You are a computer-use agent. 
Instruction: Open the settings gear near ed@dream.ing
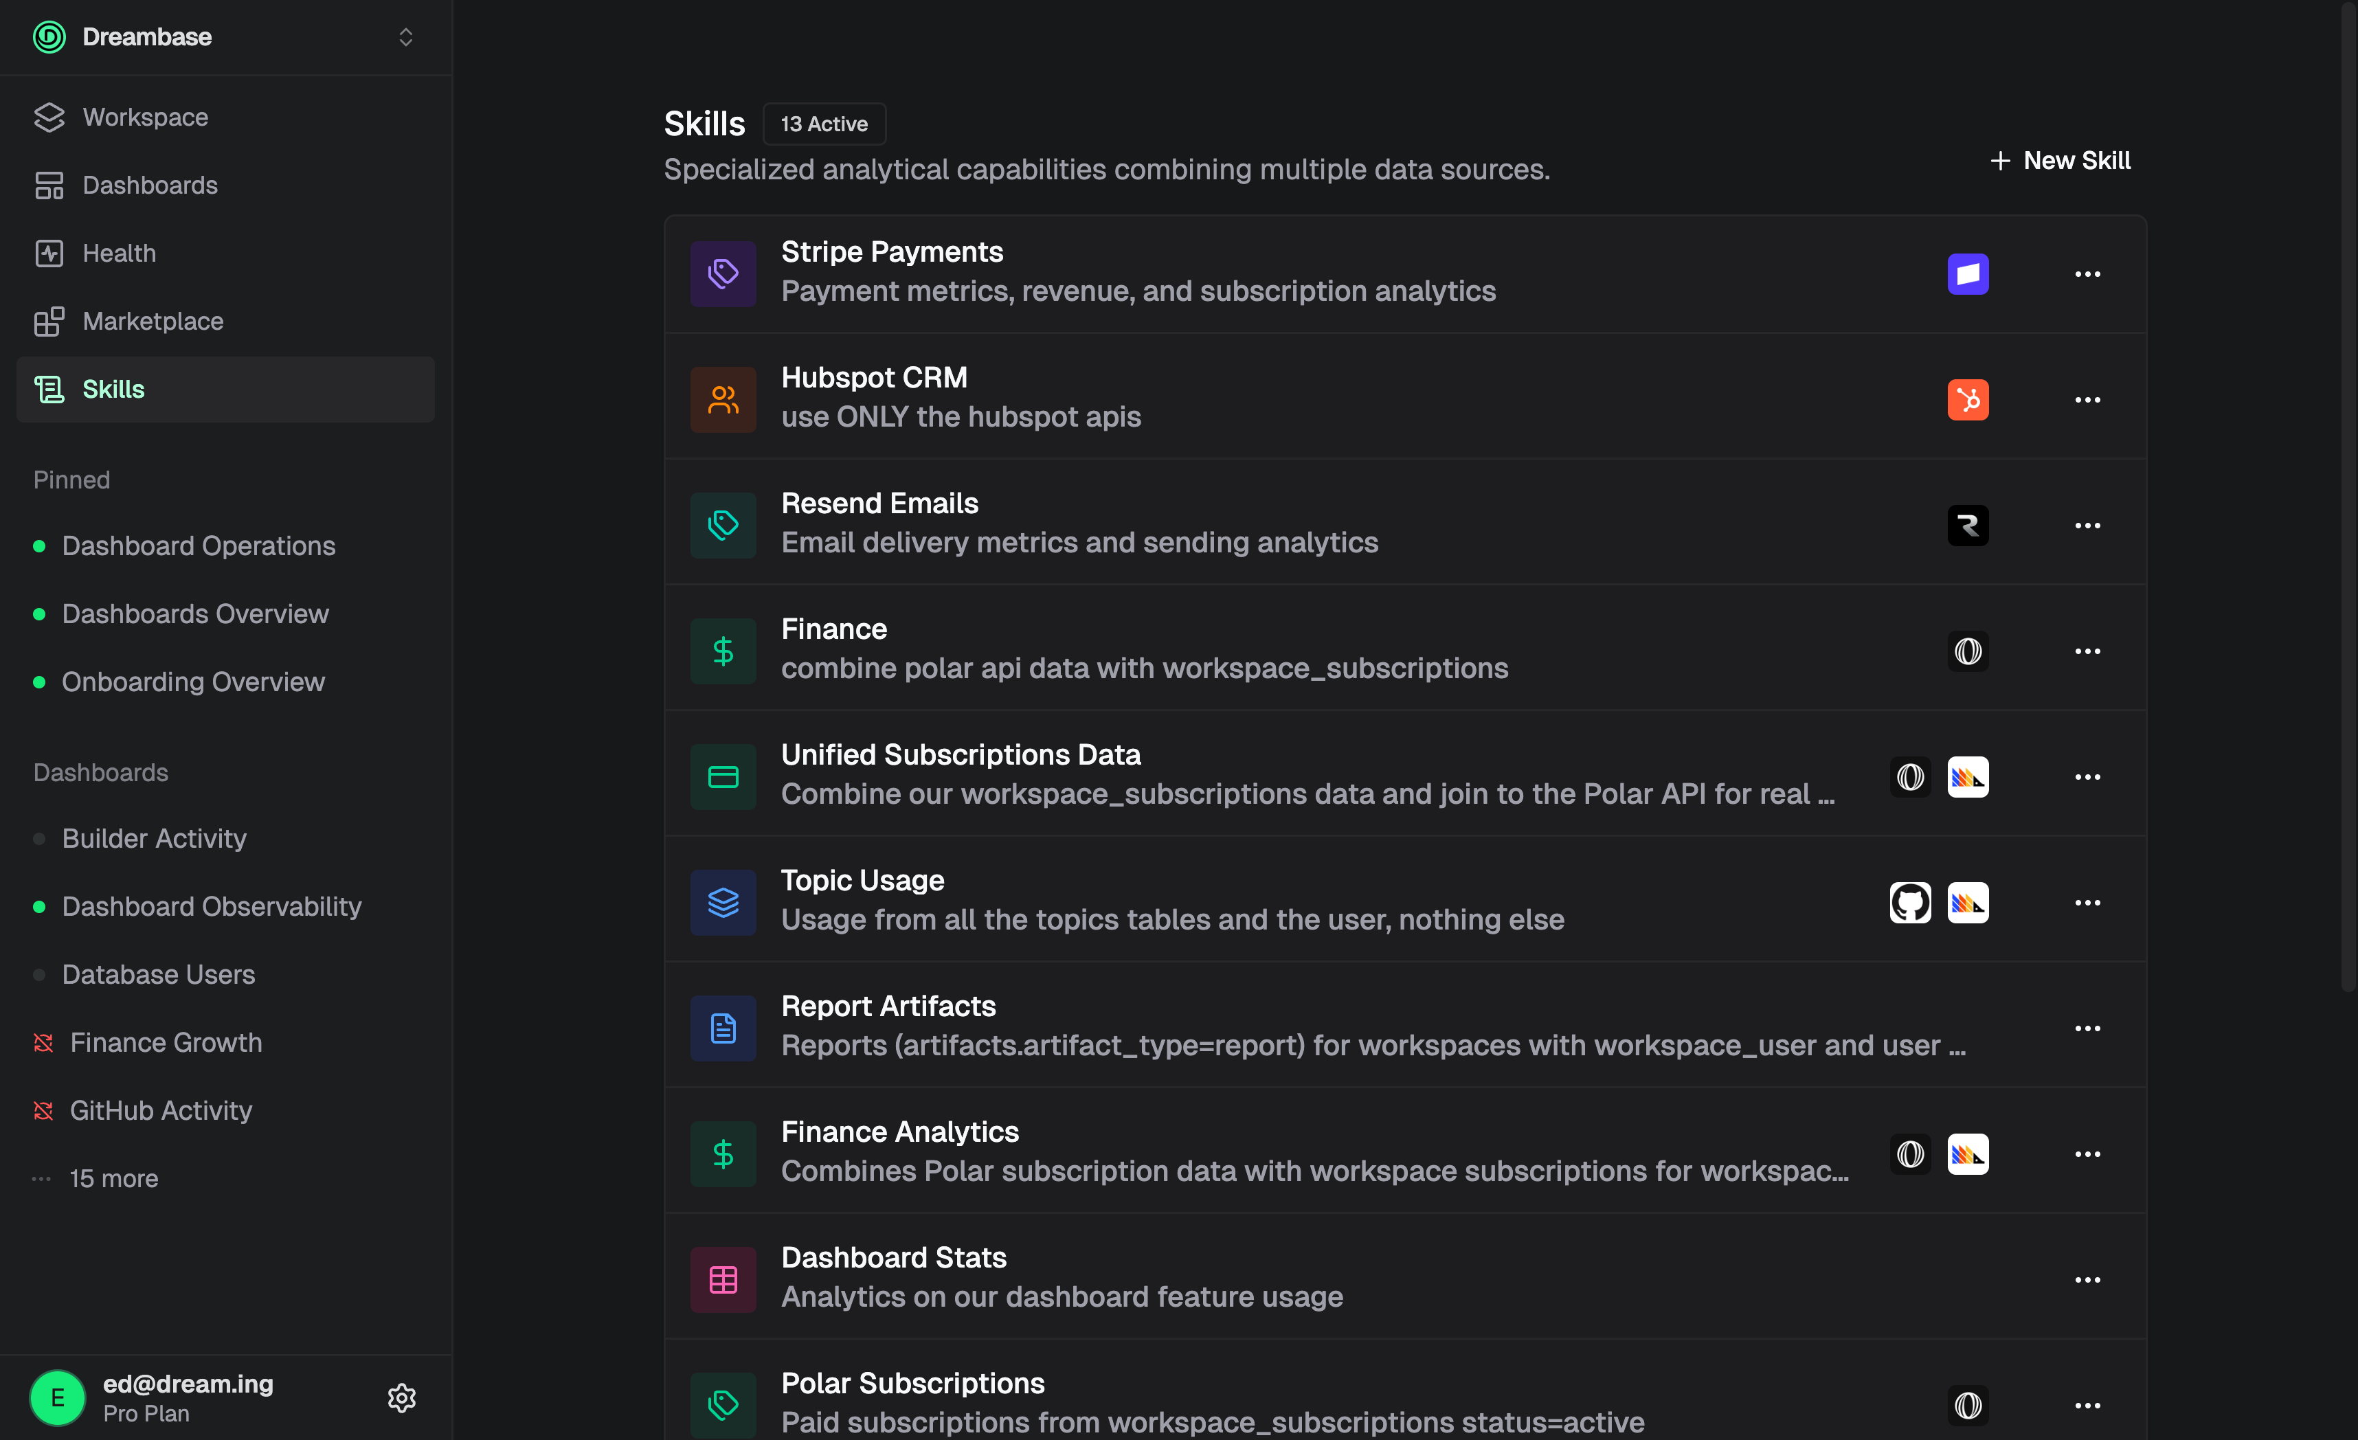point(401,1398)
